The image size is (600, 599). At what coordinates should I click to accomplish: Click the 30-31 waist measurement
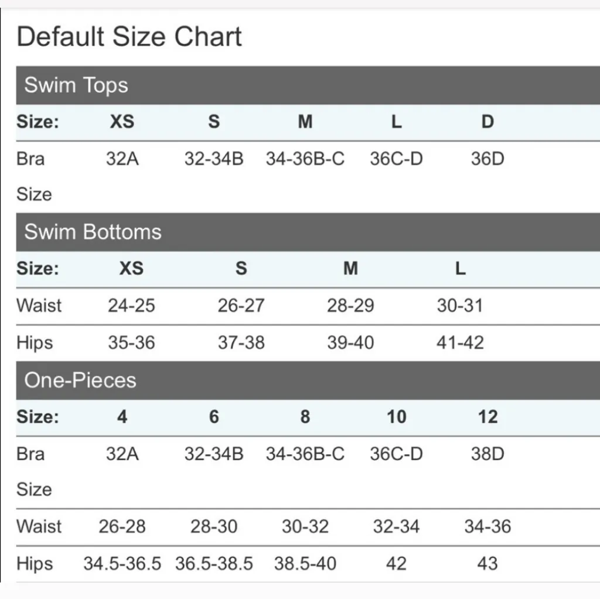pyautogui.click(x=460, y=306)
